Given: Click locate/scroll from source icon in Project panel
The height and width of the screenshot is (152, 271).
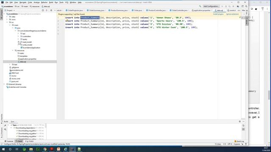Looking at the screenshot, I should (43, 10).
